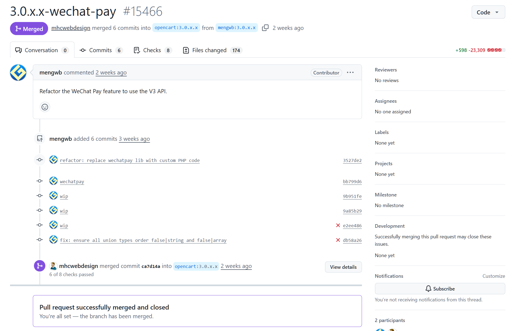Open opencart:3.0.x.x branch in merge event
The width and height of the screenshot is (514, 331).
click(x=196, y=266)
